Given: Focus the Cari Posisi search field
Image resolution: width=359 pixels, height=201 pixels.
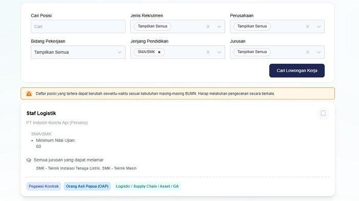Looking at the screenshot, I should coord(78,27).
